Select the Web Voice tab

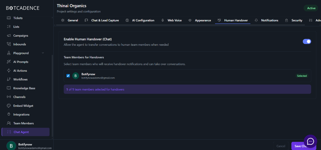pyautogui.click(x=171, y=20)
